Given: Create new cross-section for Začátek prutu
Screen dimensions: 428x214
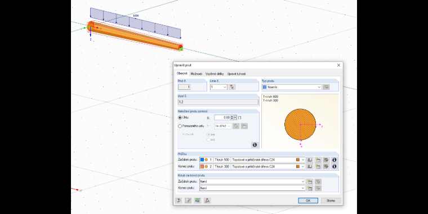Looking at the screenshot, I should [x=318, y=160].
